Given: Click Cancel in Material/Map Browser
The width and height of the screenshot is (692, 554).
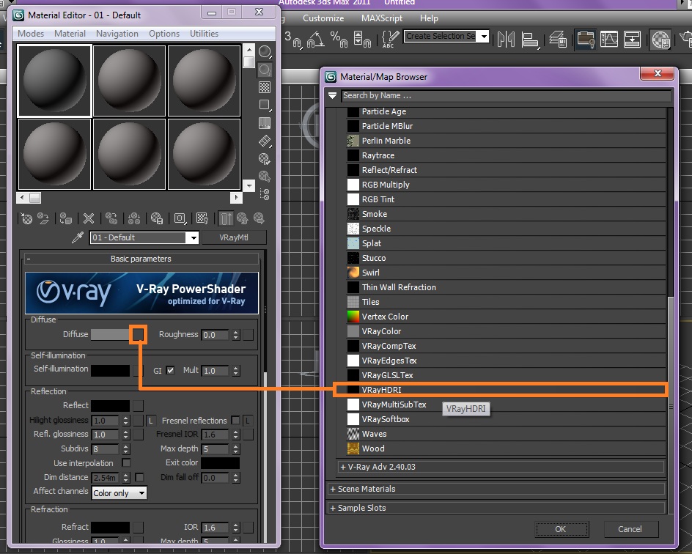Looking at the screenshot, I should pos(630,529).
